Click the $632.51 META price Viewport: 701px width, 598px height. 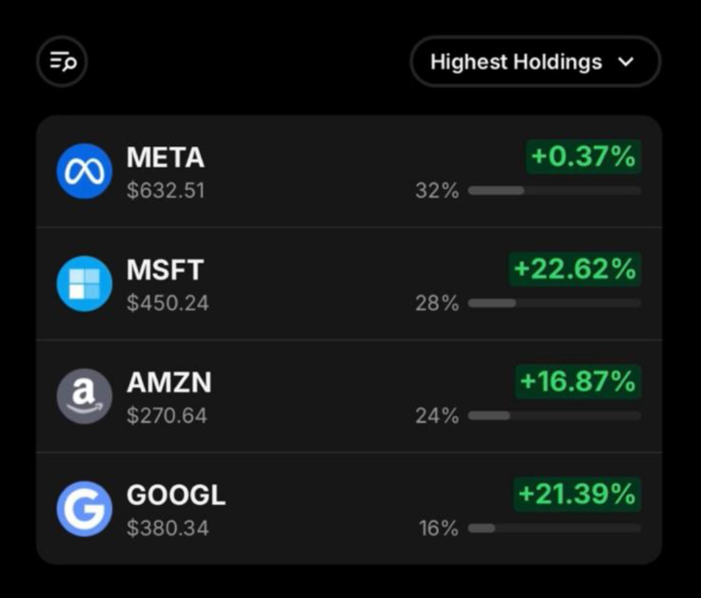click(166, 191)
